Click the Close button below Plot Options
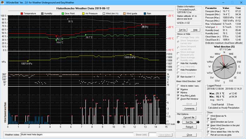This screenshot has width=246, height=139. [189, 135]
